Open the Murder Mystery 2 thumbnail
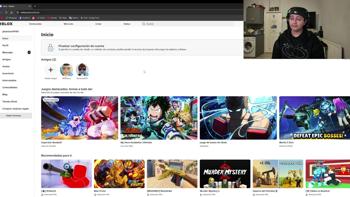The width and height of the screenshot is (350, 197). pyautogui.click(x=225, y=174)
